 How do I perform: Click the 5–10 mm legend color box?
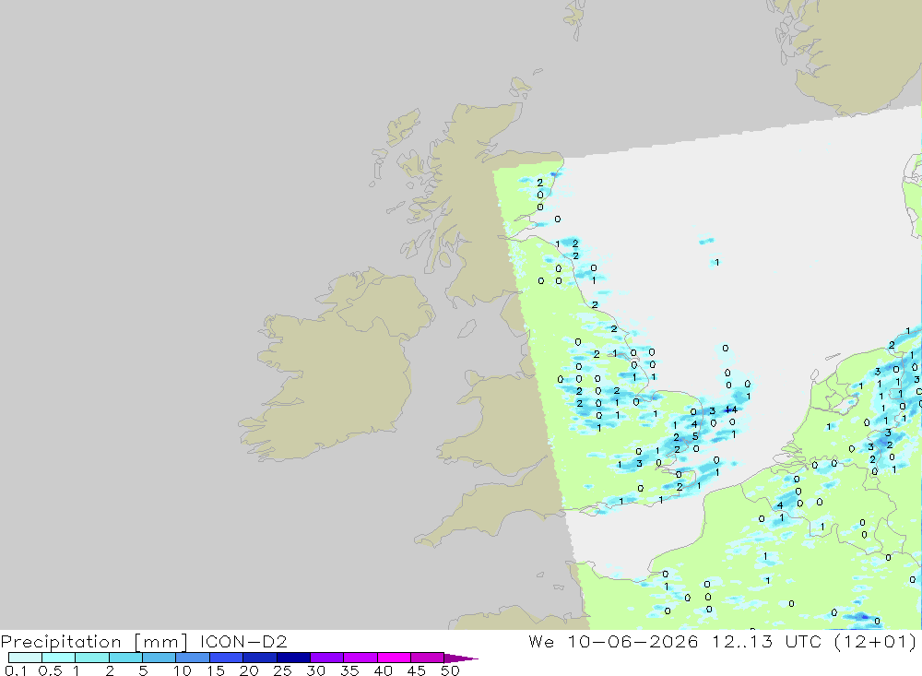tap(159, 658)
